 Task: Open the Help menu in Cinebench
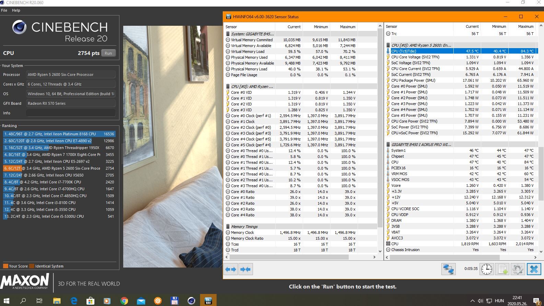tap(16, 10)
